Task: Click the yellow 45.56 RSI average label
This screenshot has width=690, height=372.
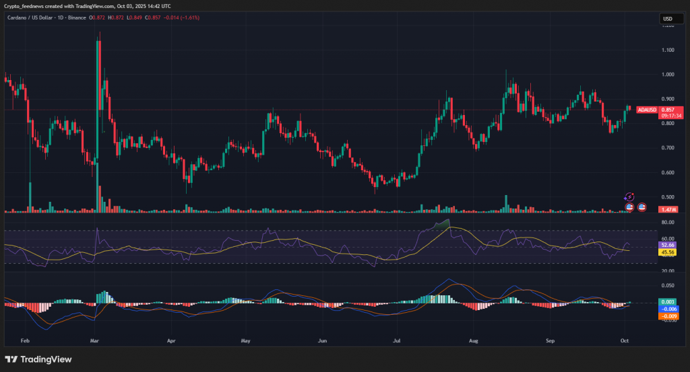Action: 668,254
